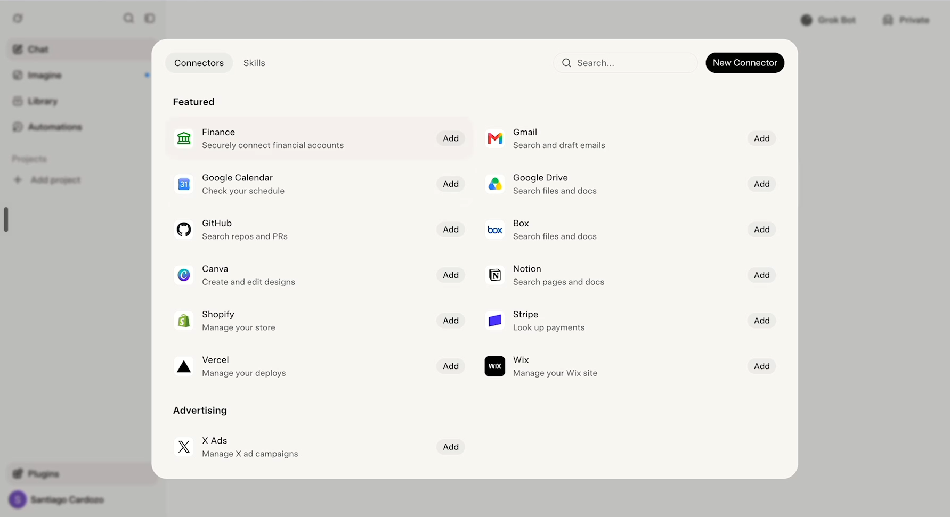Click the Notion logo icon
Viewport: 950px width, 517px height.
[x=495, y=275]
